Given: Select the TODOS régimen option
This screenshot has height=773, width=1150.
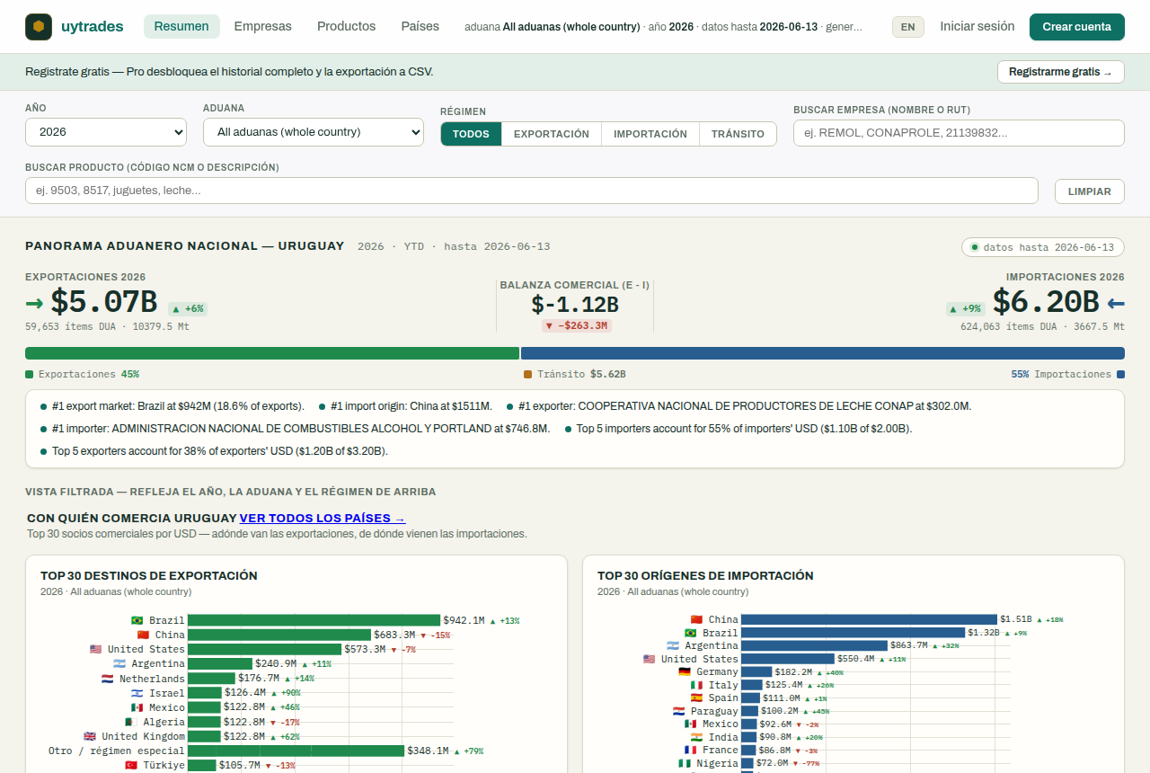Looking at the screenshot, I should pyautogui.click(x=471, y=134).
